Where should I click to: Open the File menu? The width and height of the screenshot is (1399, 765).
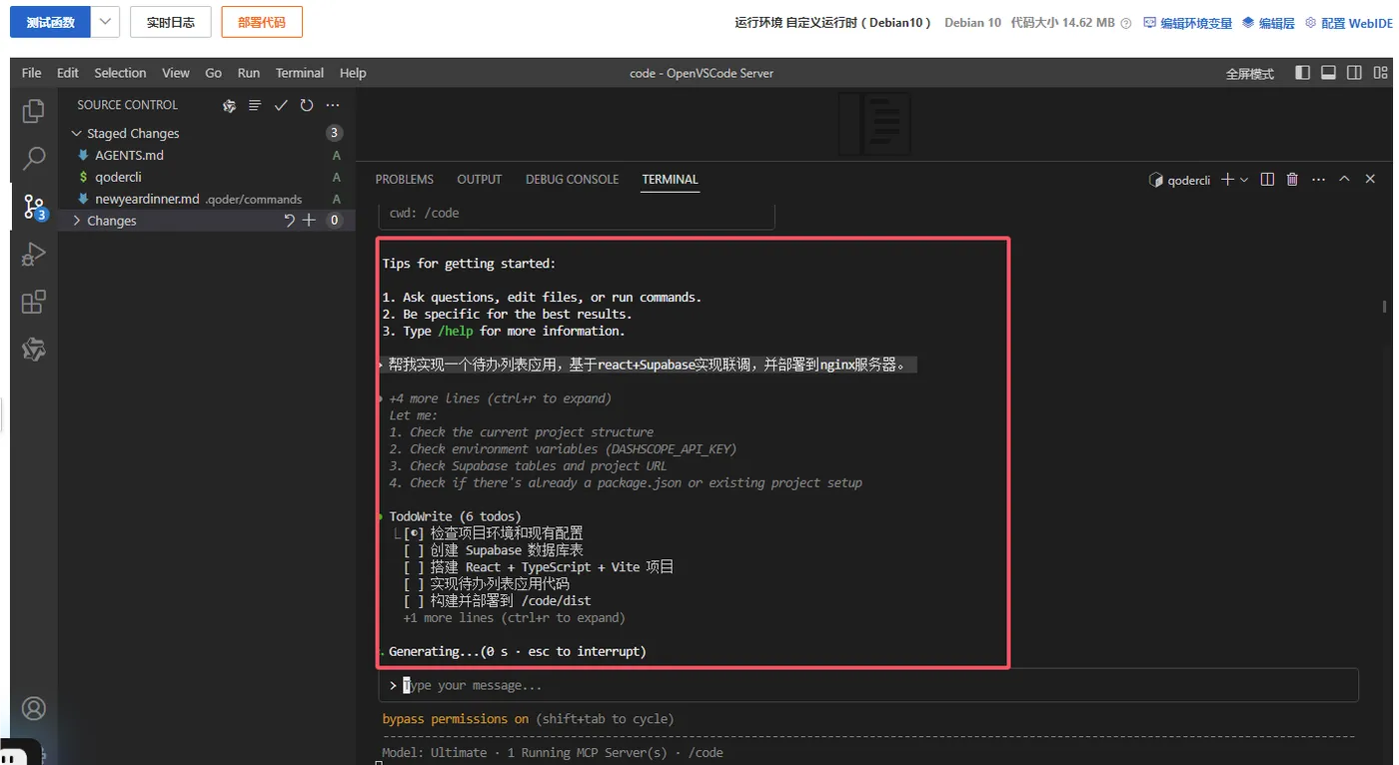click(31, 73)
